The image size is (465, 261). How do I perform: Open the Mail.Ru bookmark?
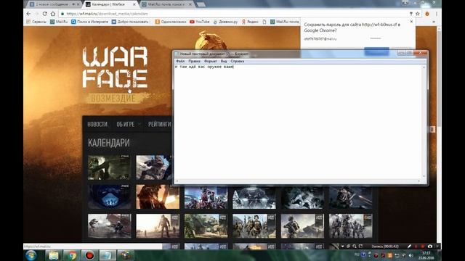click(x=59, y=22)
